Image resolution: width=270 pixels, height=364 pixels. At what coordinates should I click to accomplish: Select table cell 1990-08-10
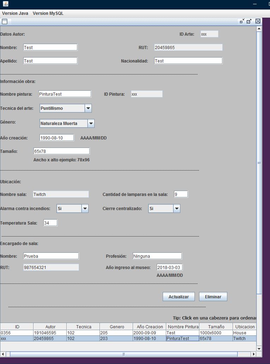tap(150, 339)
